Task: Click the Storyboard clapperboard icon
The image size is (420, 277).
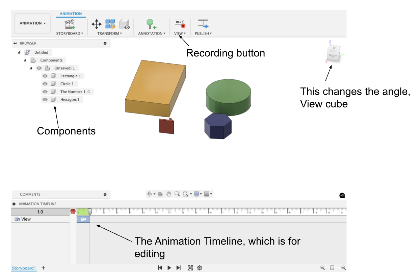Action: point(70,24)
